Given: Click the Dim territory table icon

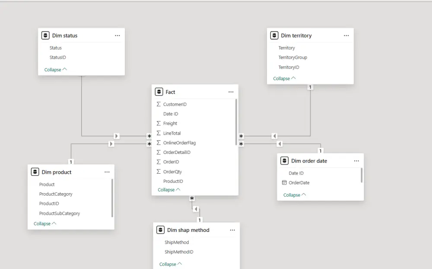Looking at the screenshot, I should (x=274, y=35).
